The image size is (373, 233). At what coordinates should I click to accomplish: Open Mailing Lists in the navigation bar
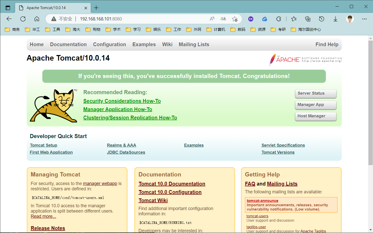pyautogui.click(x=194, y=44)
